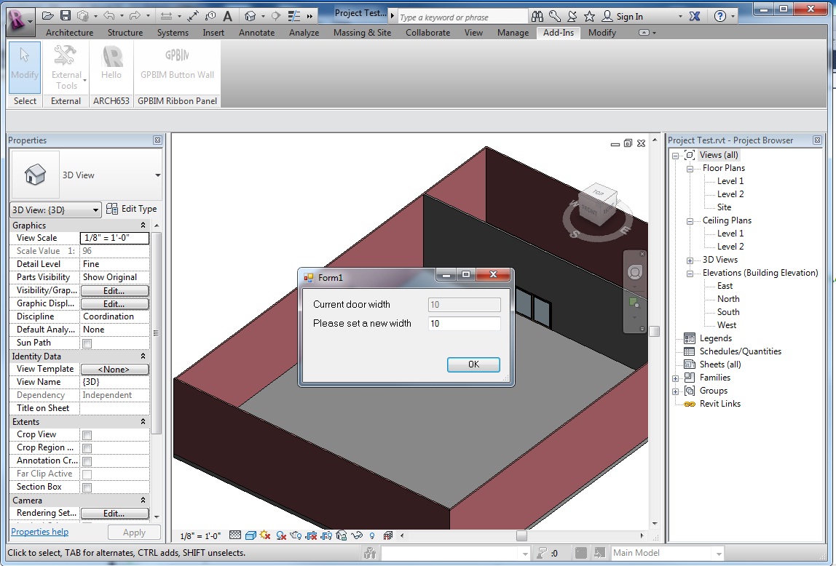Expand the Groups tree node
Viewport: 836px width, 566px height.
676,391
